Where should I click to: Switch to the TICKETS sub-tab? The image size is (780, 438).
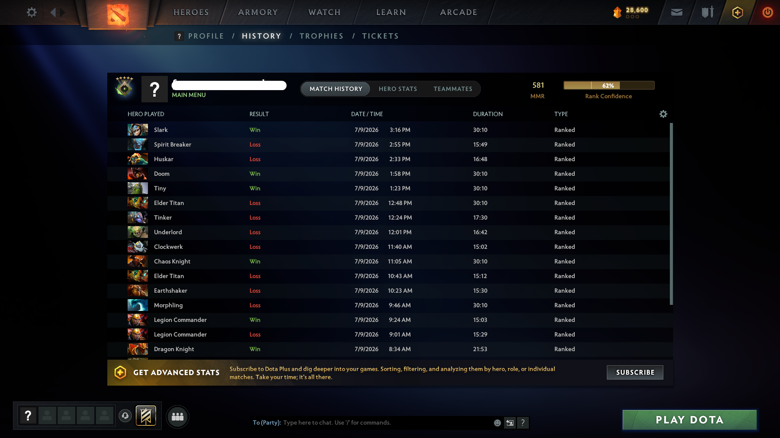380,36
